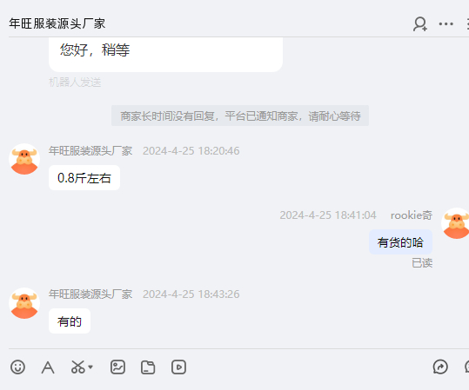Open the three-dots more menu
Screen dimensions: 469x390
pyautogui.click(x=446, y=24)
